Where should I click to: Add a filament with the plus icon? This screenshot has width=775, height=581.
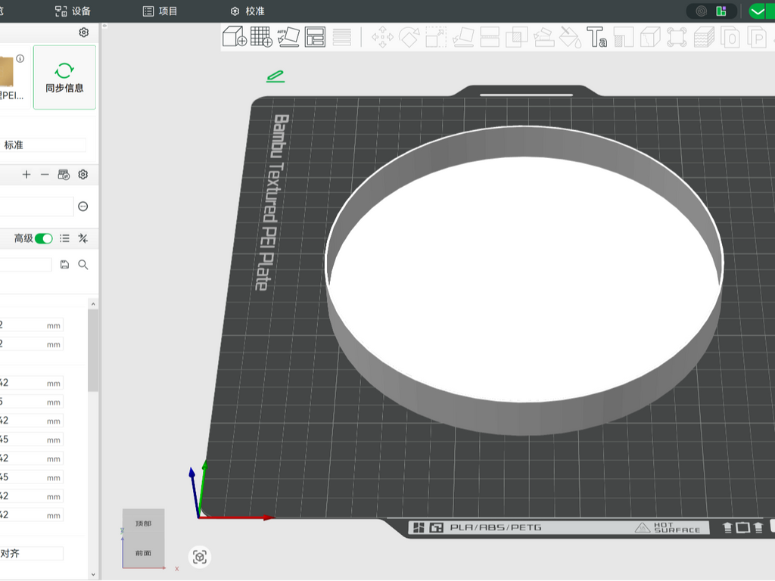[x=26, y=175]
